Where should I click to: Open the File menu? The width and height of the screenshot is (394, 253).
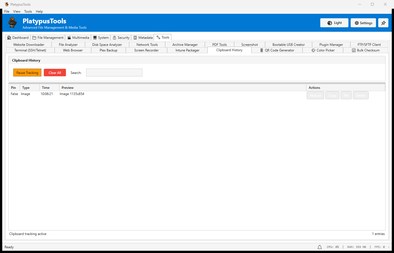coord(7,12)
